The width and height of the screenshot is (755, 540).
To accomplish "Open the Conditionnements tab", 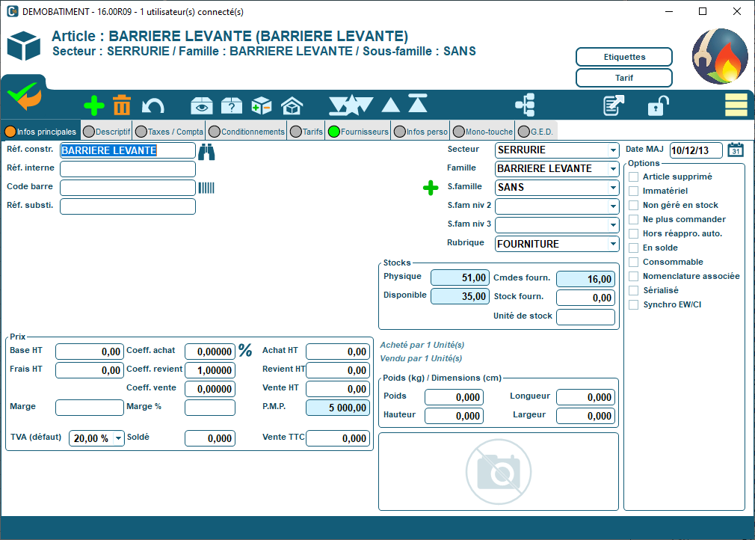I will tap(250, 129).
